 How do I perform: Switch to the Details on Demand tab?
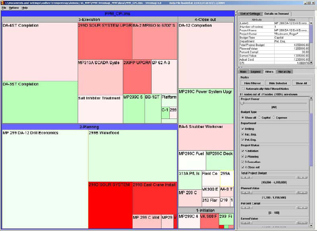pos(277,14)
